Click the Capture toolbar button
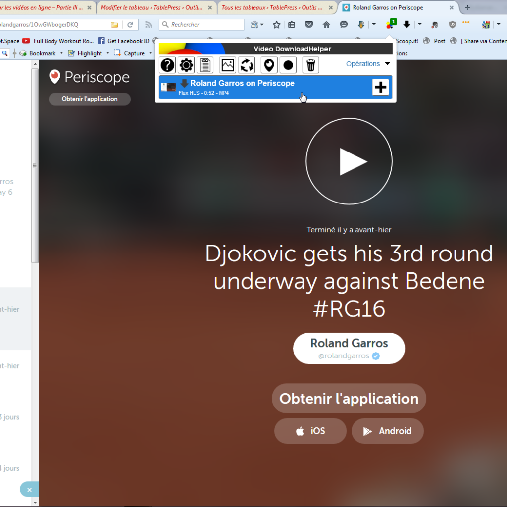Image resolution: width=507 pixels, height=507 pixels. coord(129,53)
